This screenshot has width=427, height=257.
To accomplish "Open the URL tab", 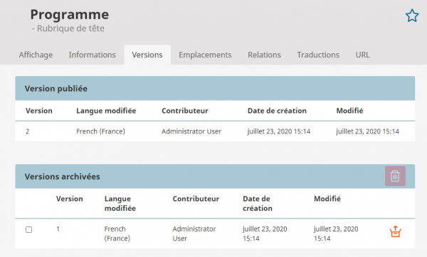I will coord(362,55).
